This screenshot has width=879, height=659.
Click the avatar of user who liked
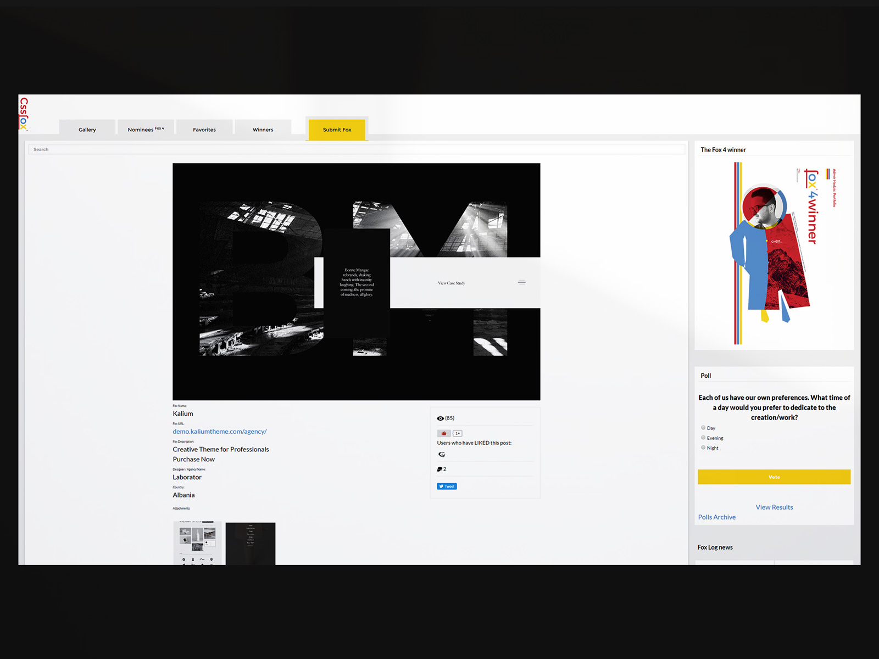tap(442, 455)
